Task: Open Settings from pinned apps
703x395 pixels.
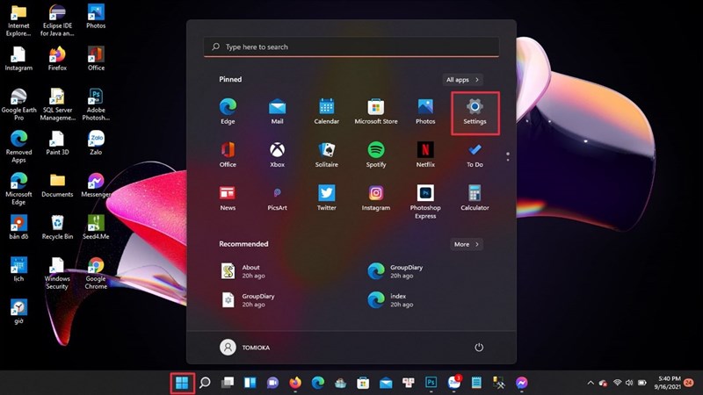Action: [x=475, y=111]
